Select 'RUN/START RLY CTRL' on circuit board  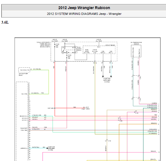coord(87,51)
